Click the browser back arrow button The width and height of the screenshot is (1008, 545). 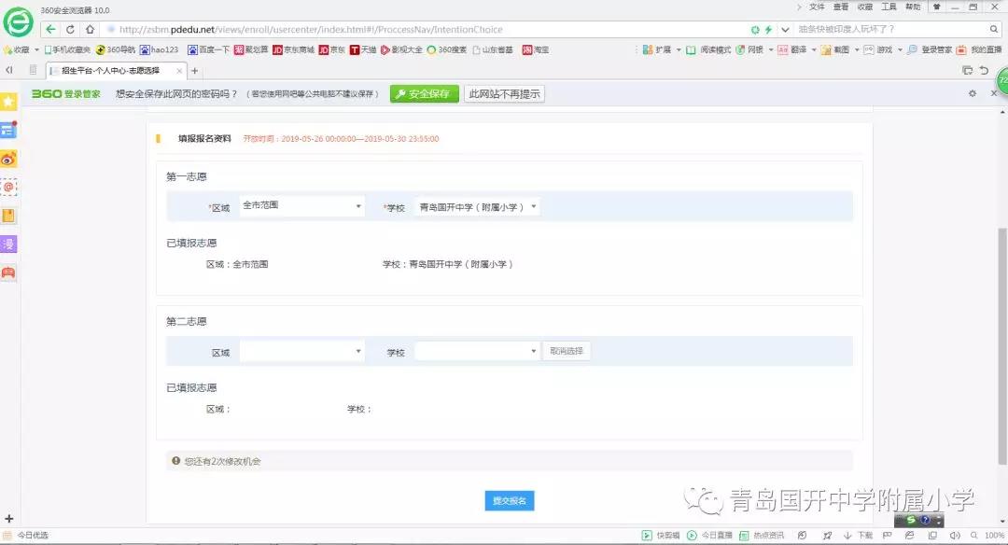(51, 29)
